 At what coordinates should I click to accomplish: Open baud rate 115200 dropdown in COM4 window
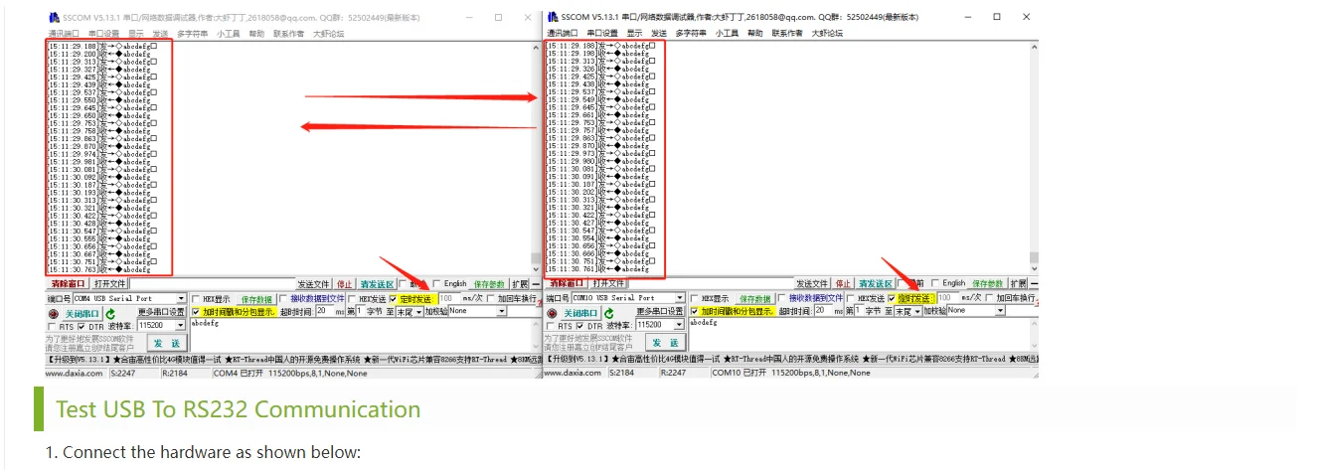point(181,325)
